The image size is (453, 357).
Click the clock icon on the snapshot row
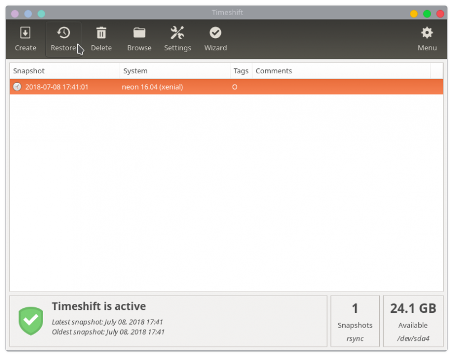click(16, 87)
